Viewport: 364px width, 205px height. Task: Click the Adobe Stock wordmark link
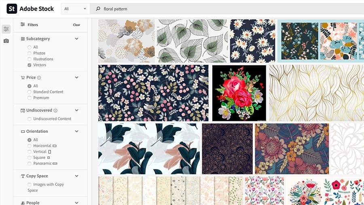37,9
